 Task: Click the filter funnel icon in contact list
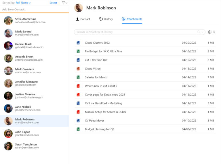pyautogui.click(x=63, y=3)
